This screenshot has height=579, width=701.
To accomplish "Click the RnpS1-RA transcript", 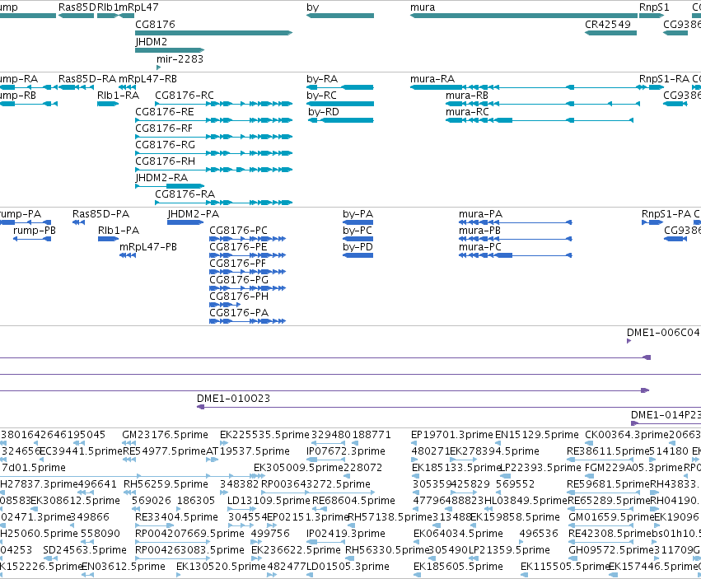I will (x=652, y=87).
